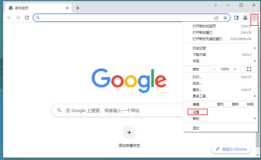
Task: Expand the 帮助 submenu
Action: tap(220, 119)
